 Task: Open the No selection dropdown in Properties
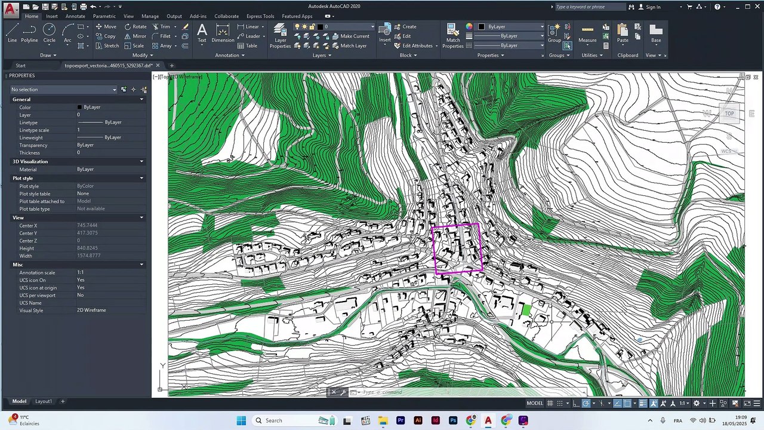(x=63, y=90)
